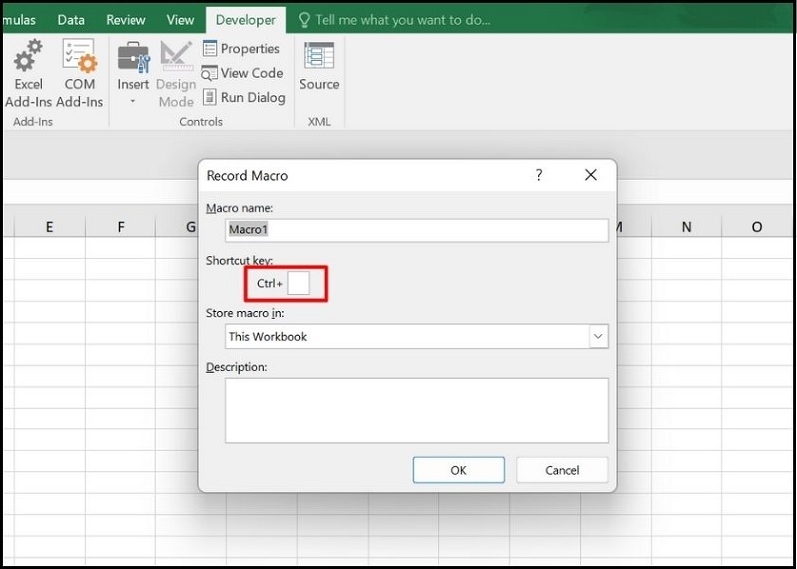Click the Macro name text field
The height and width of the screenshot is (569, 797).
[x=416, y=230]
